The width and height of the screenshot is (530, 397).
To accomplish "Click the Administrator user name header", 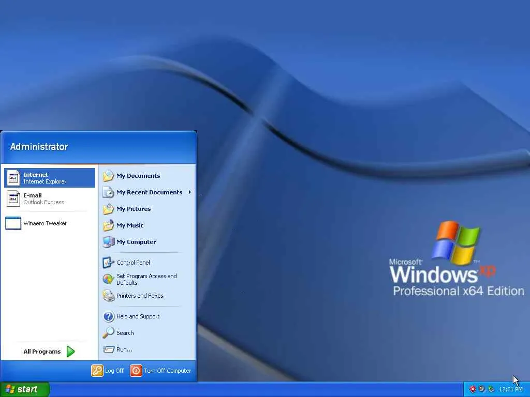I will (x=39, y=146).
